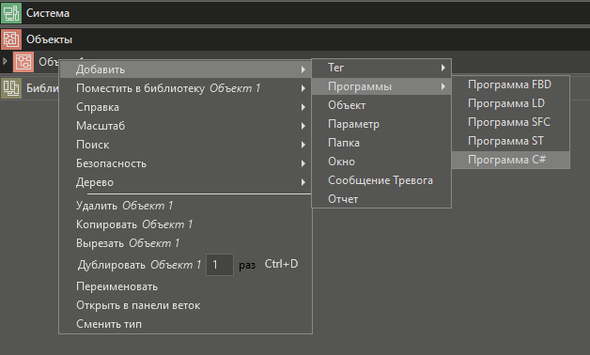Viewport: 590px width, 355px height.
Task: Click the arrow beside Дерево
Action: pyautogui.click(x=303, y=182)
